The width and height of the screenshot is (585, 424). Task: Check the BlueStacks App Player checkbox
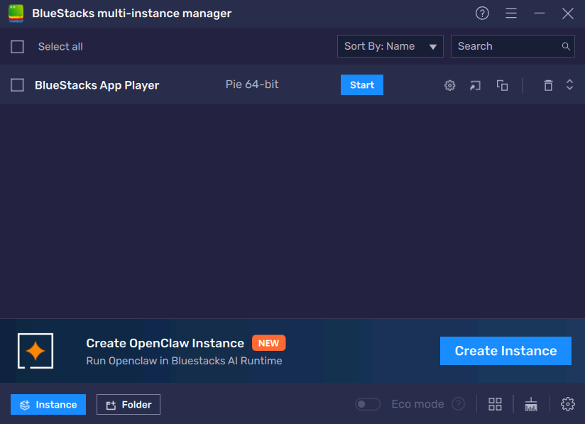(x=17, y=85)
